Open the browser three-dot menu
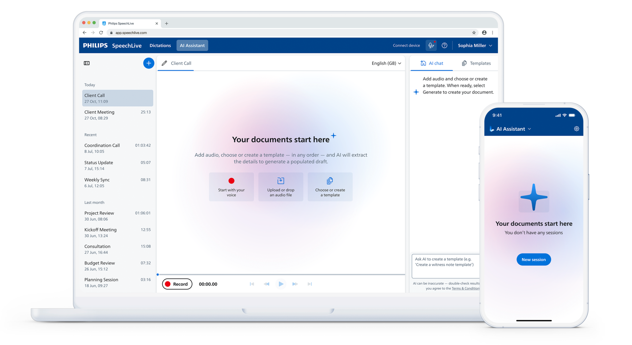Viewport: 632px width, 345px height. click(492, 33)
